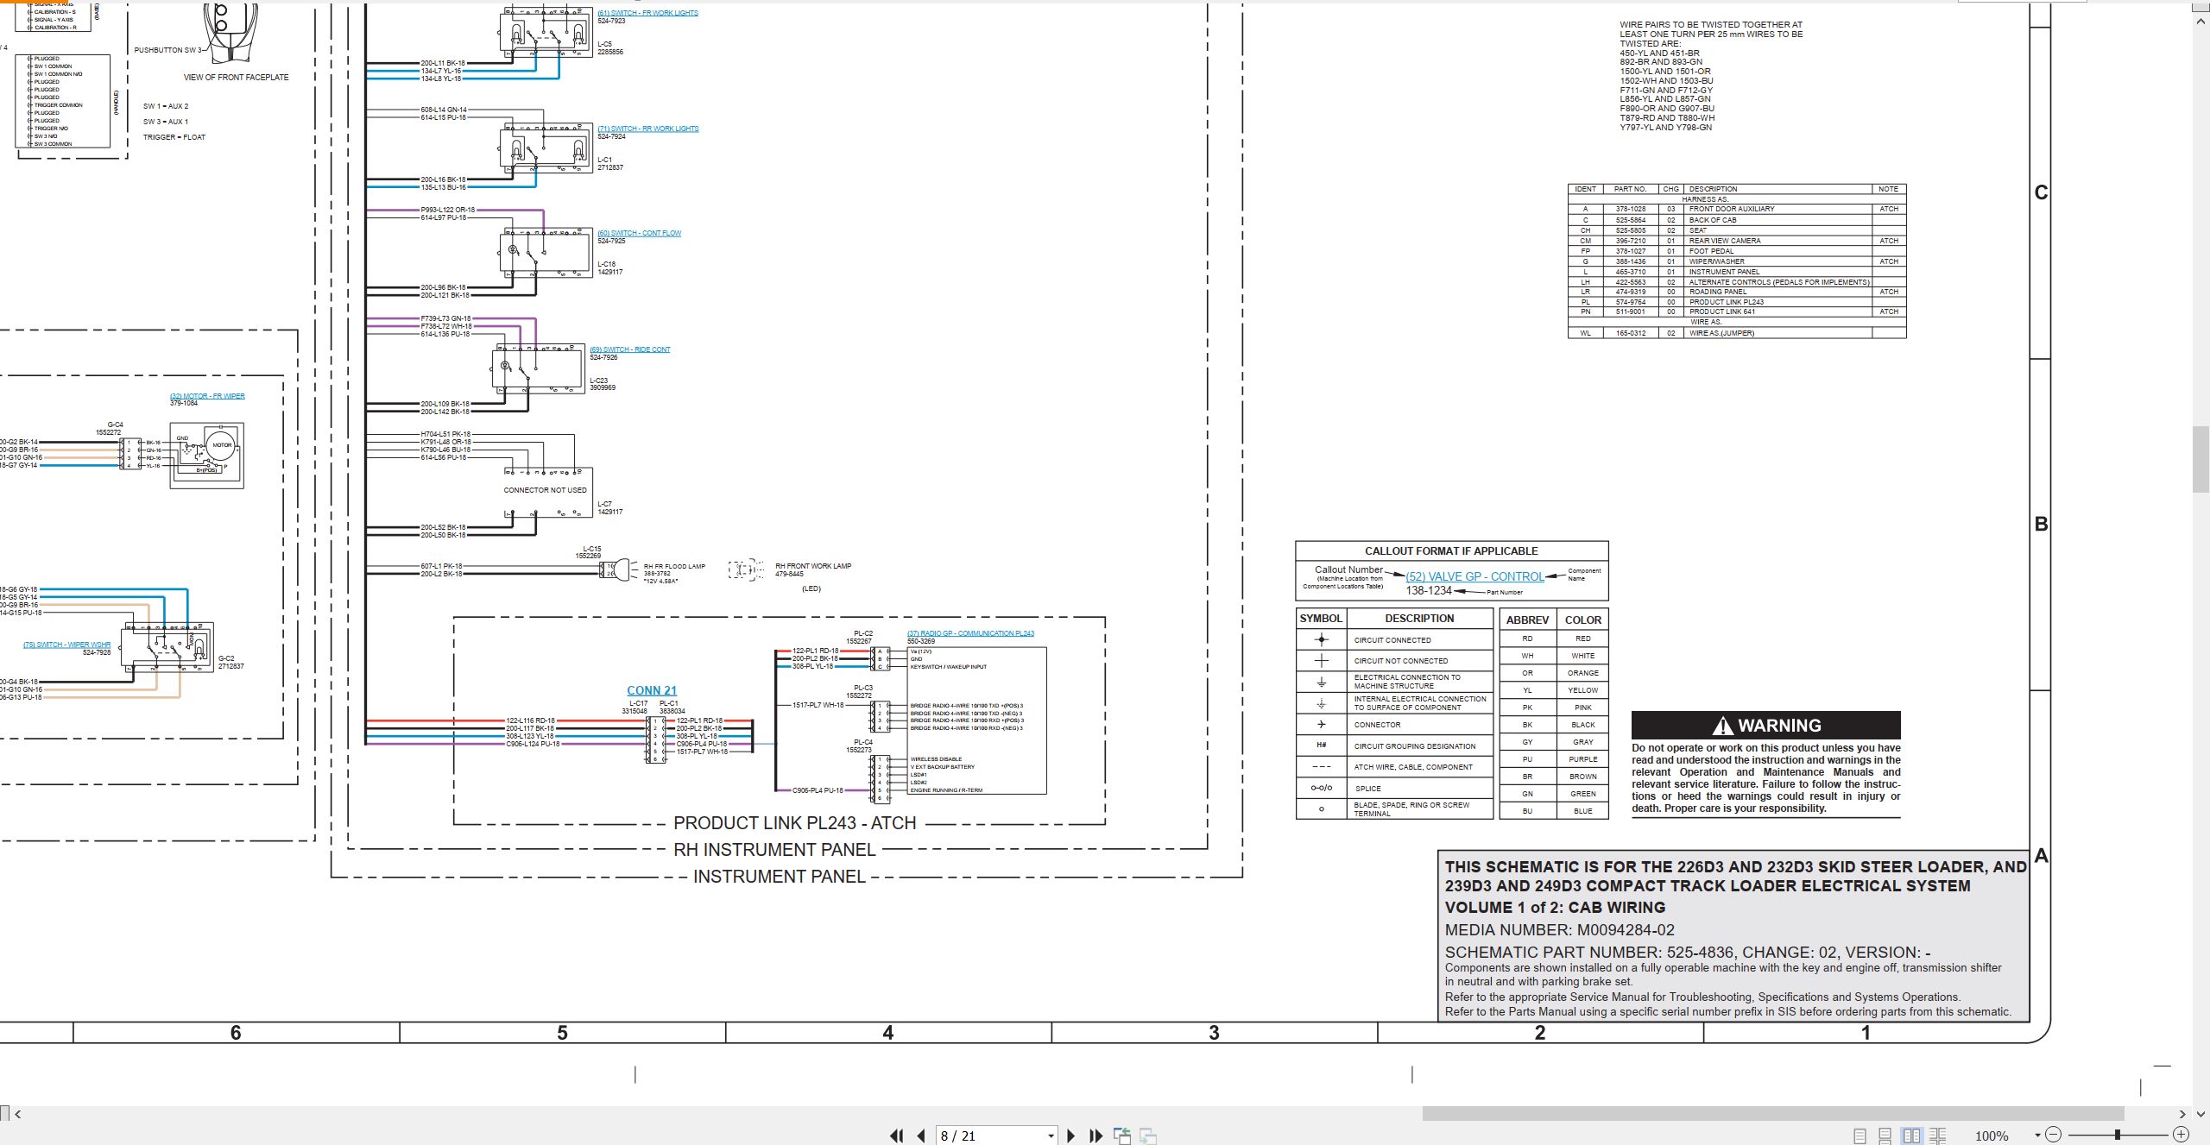
Task: Click the PRODUCT LINK 641 table row
Action: click(1736, 311)
